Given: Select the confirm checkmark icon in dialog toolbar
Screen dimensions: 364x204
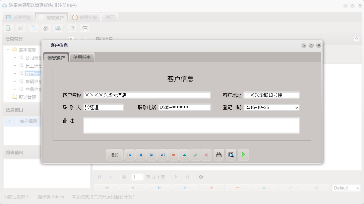Looking at the screenshot, I should tap(195, 154).
